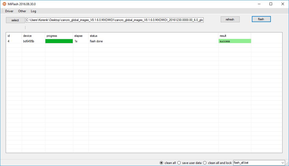Click the refresh button
289x166 pixels.
[230, 19]
